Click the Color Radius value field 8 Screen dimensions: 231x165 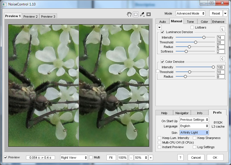click(221, 77)
